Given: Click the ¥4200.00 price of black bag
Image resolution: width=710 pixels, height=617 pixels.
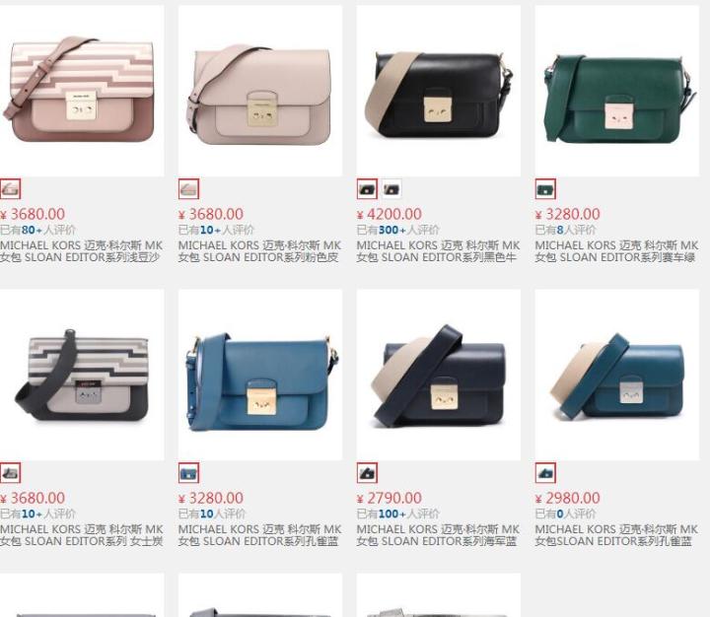Looking at the screenshot, I should 390,214.
